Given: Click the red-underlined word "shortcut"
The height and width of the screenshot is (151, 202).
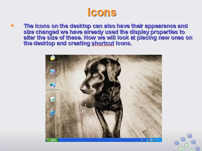Looking at the screenshot, I should (x=103, y=43).
